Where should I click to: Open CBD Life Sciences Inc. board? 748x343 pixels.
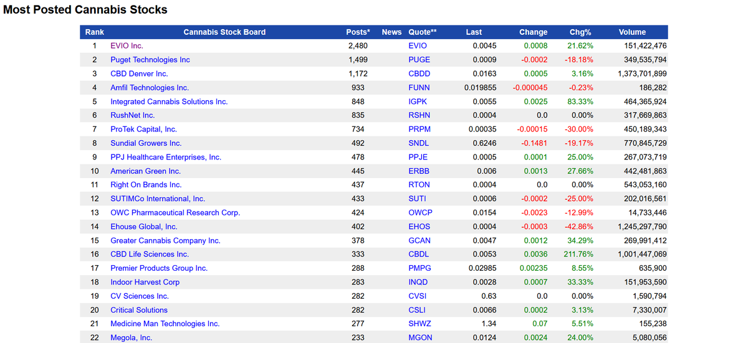coord(150,254)
